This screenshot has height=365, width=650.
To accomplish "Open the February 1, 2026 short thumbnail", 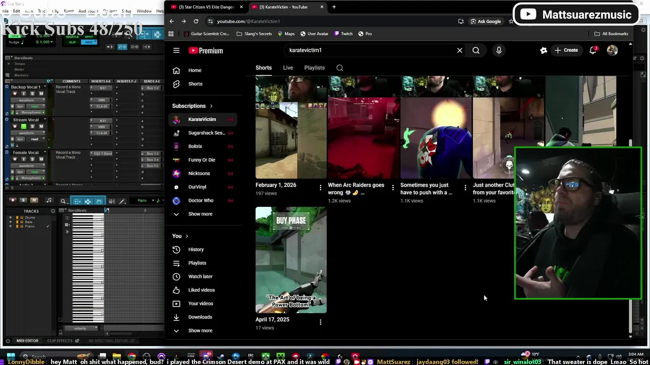I will tap(291, 127).
